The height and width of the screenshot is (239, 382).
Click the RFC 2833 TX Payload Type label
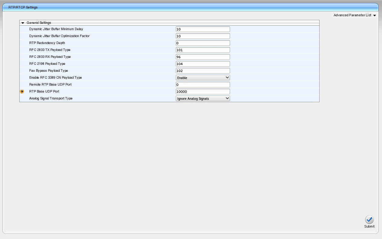(x=50, y=50)
